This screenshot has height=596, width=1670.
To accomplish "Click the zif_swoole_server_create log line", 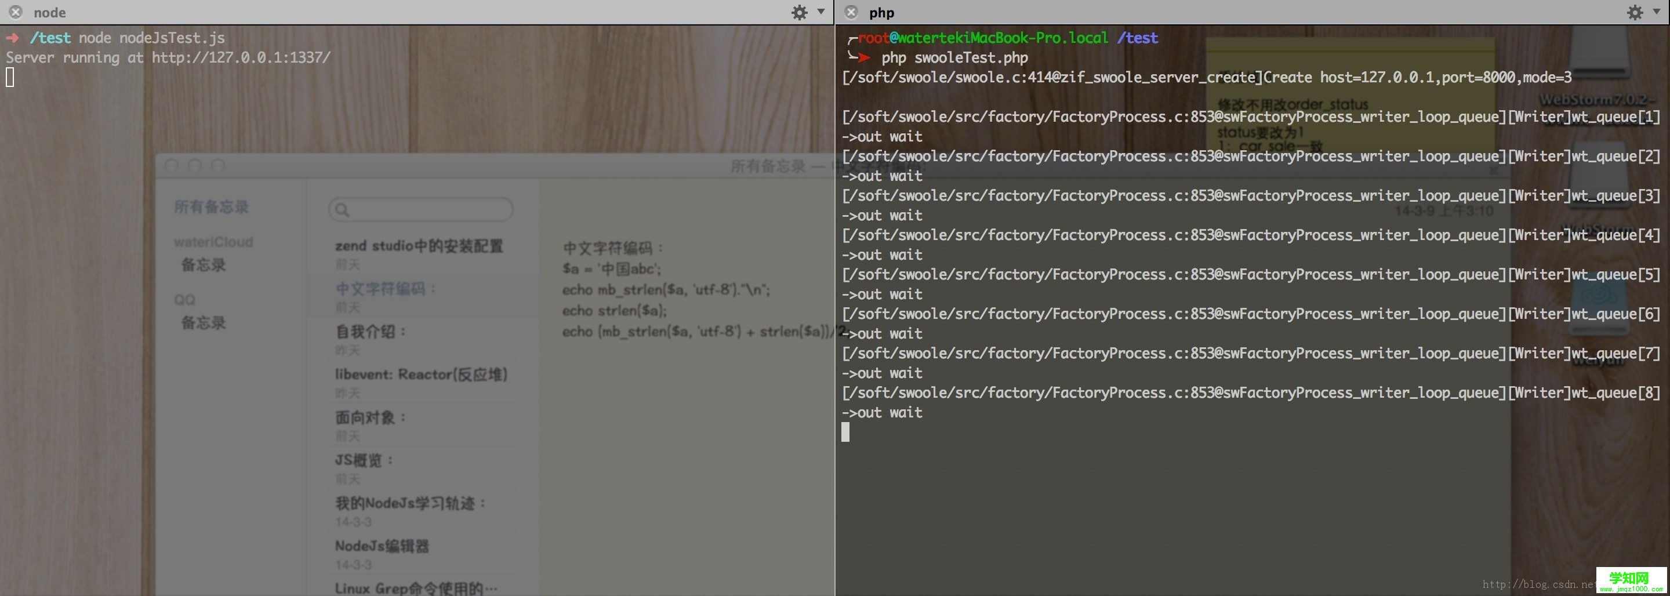I will coord(1207,77).
